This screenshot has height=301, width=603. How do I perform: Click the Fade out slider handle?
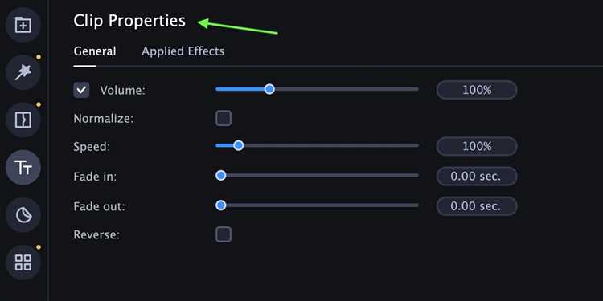[x=221, y=205]
